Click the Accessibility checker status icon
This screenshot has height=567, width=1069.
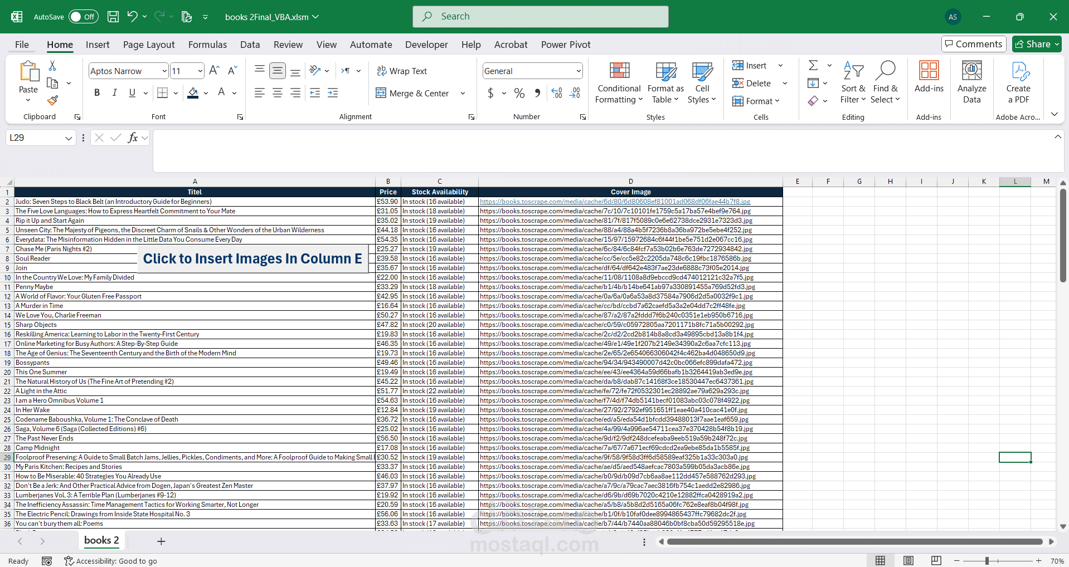(x=69, y=561)
